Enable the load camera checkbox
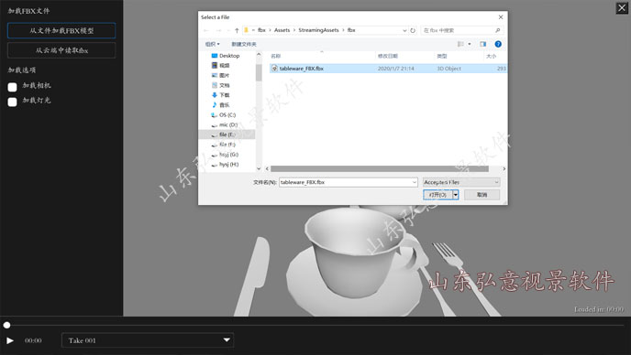 tap(13, 87)
